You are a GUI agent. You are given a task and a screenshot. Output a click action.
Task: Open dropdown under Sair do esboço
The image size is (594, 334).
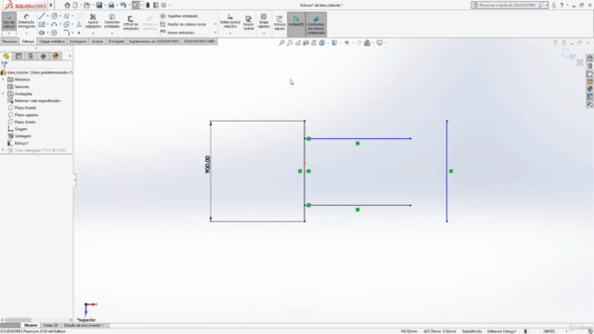tap(9, 33)
